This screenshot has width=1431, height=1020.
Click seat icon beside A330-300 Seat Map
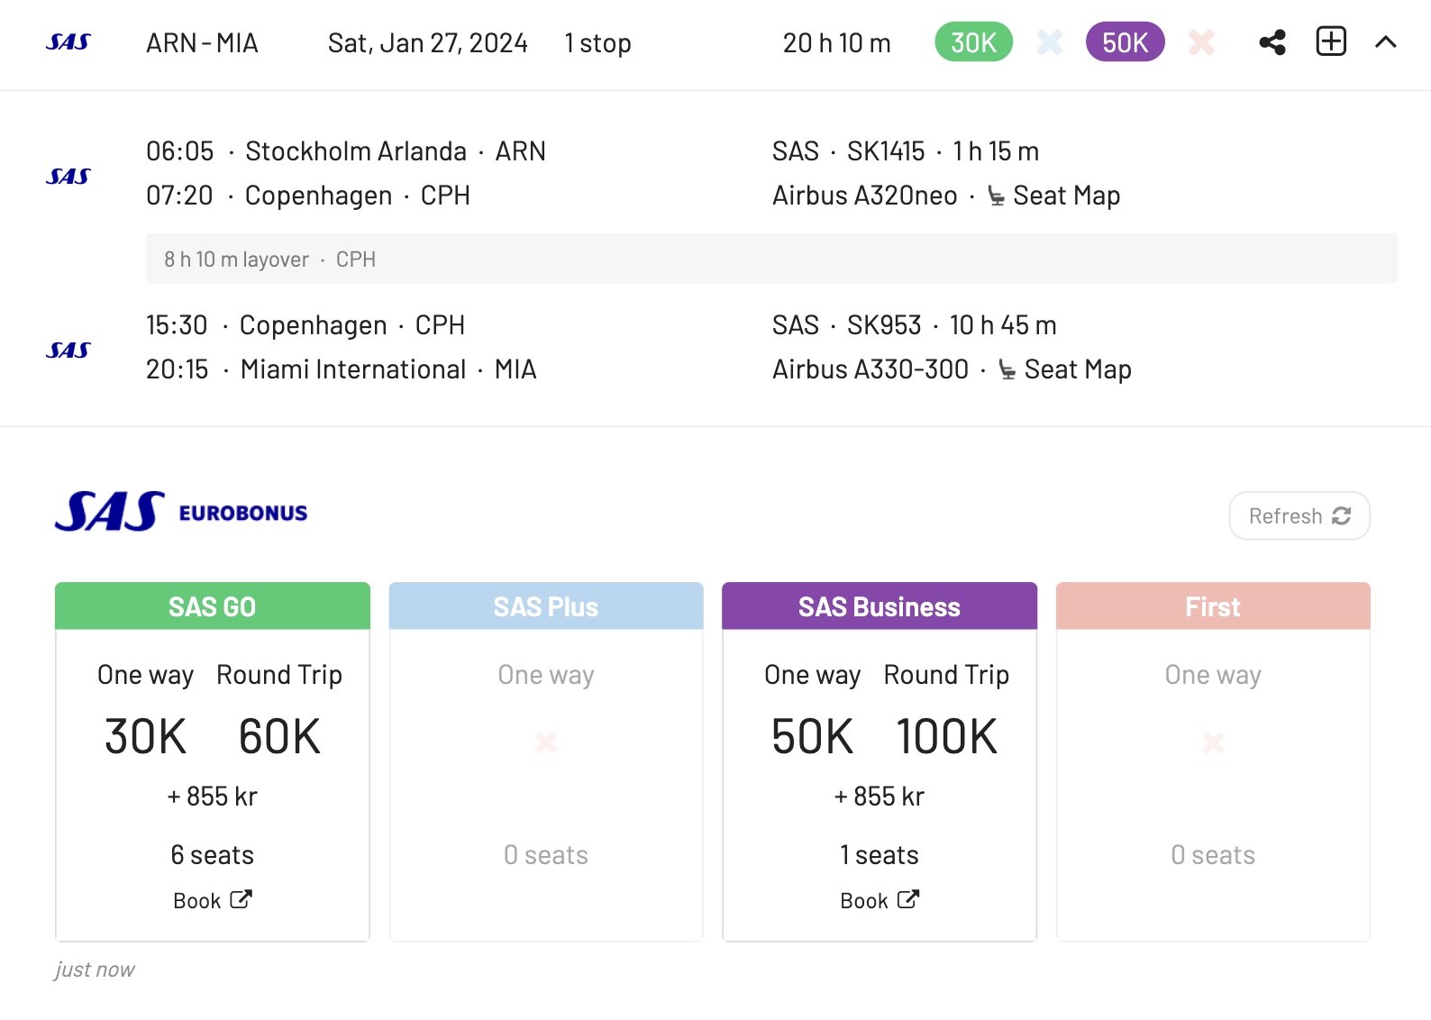(x=1007, y=369)
